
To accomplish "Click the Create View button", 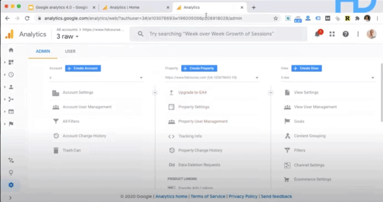I will coord(307,68).
